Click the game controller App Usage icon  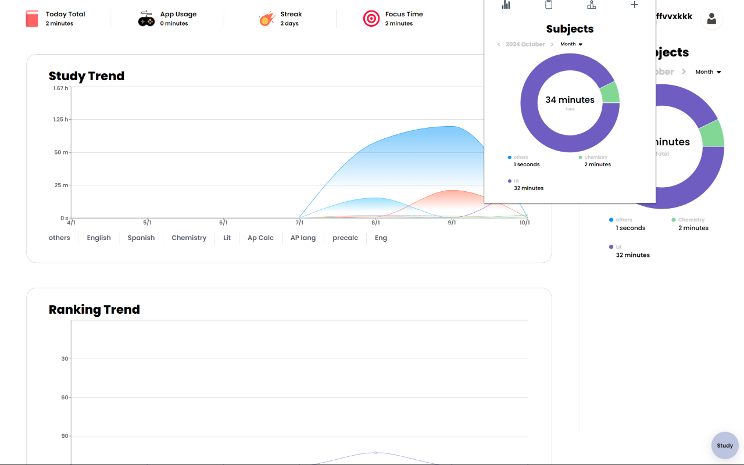click(146, 19)
